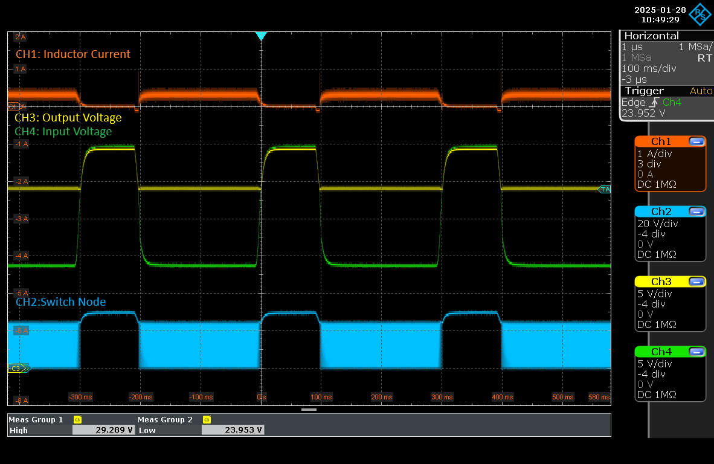Select the Meas Group 2 tab
This screenshot has width=714, height=464.
(165, 419)
